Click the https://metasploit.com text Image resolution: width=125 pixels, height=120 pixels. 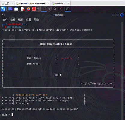[96, 84]
